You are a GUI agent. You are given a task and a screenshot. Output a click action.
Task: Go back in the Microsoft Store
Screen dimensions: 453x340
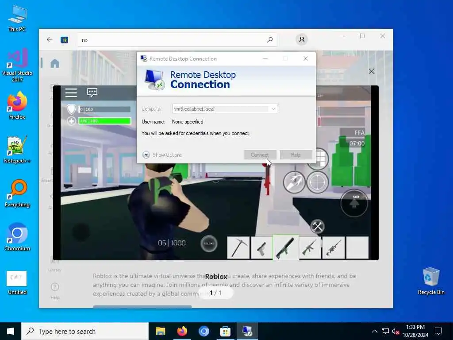coord(50,39)
